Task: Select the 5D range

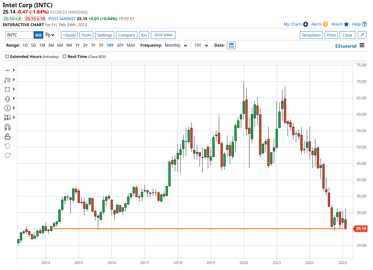Action: tap(33, 45)
